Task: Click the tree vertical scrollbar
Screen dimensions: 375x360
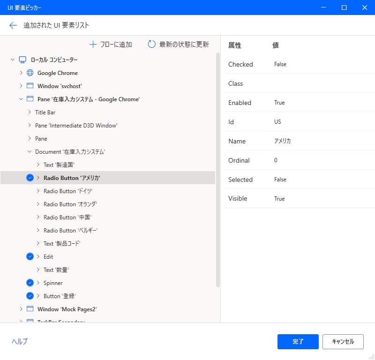Action: (x=217, y=170)
